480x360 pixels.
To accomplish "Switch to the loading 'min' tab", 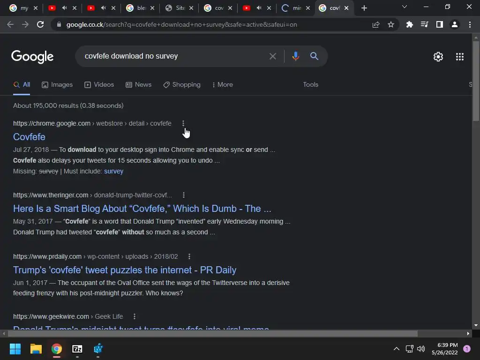I will (x=292, y=8).
